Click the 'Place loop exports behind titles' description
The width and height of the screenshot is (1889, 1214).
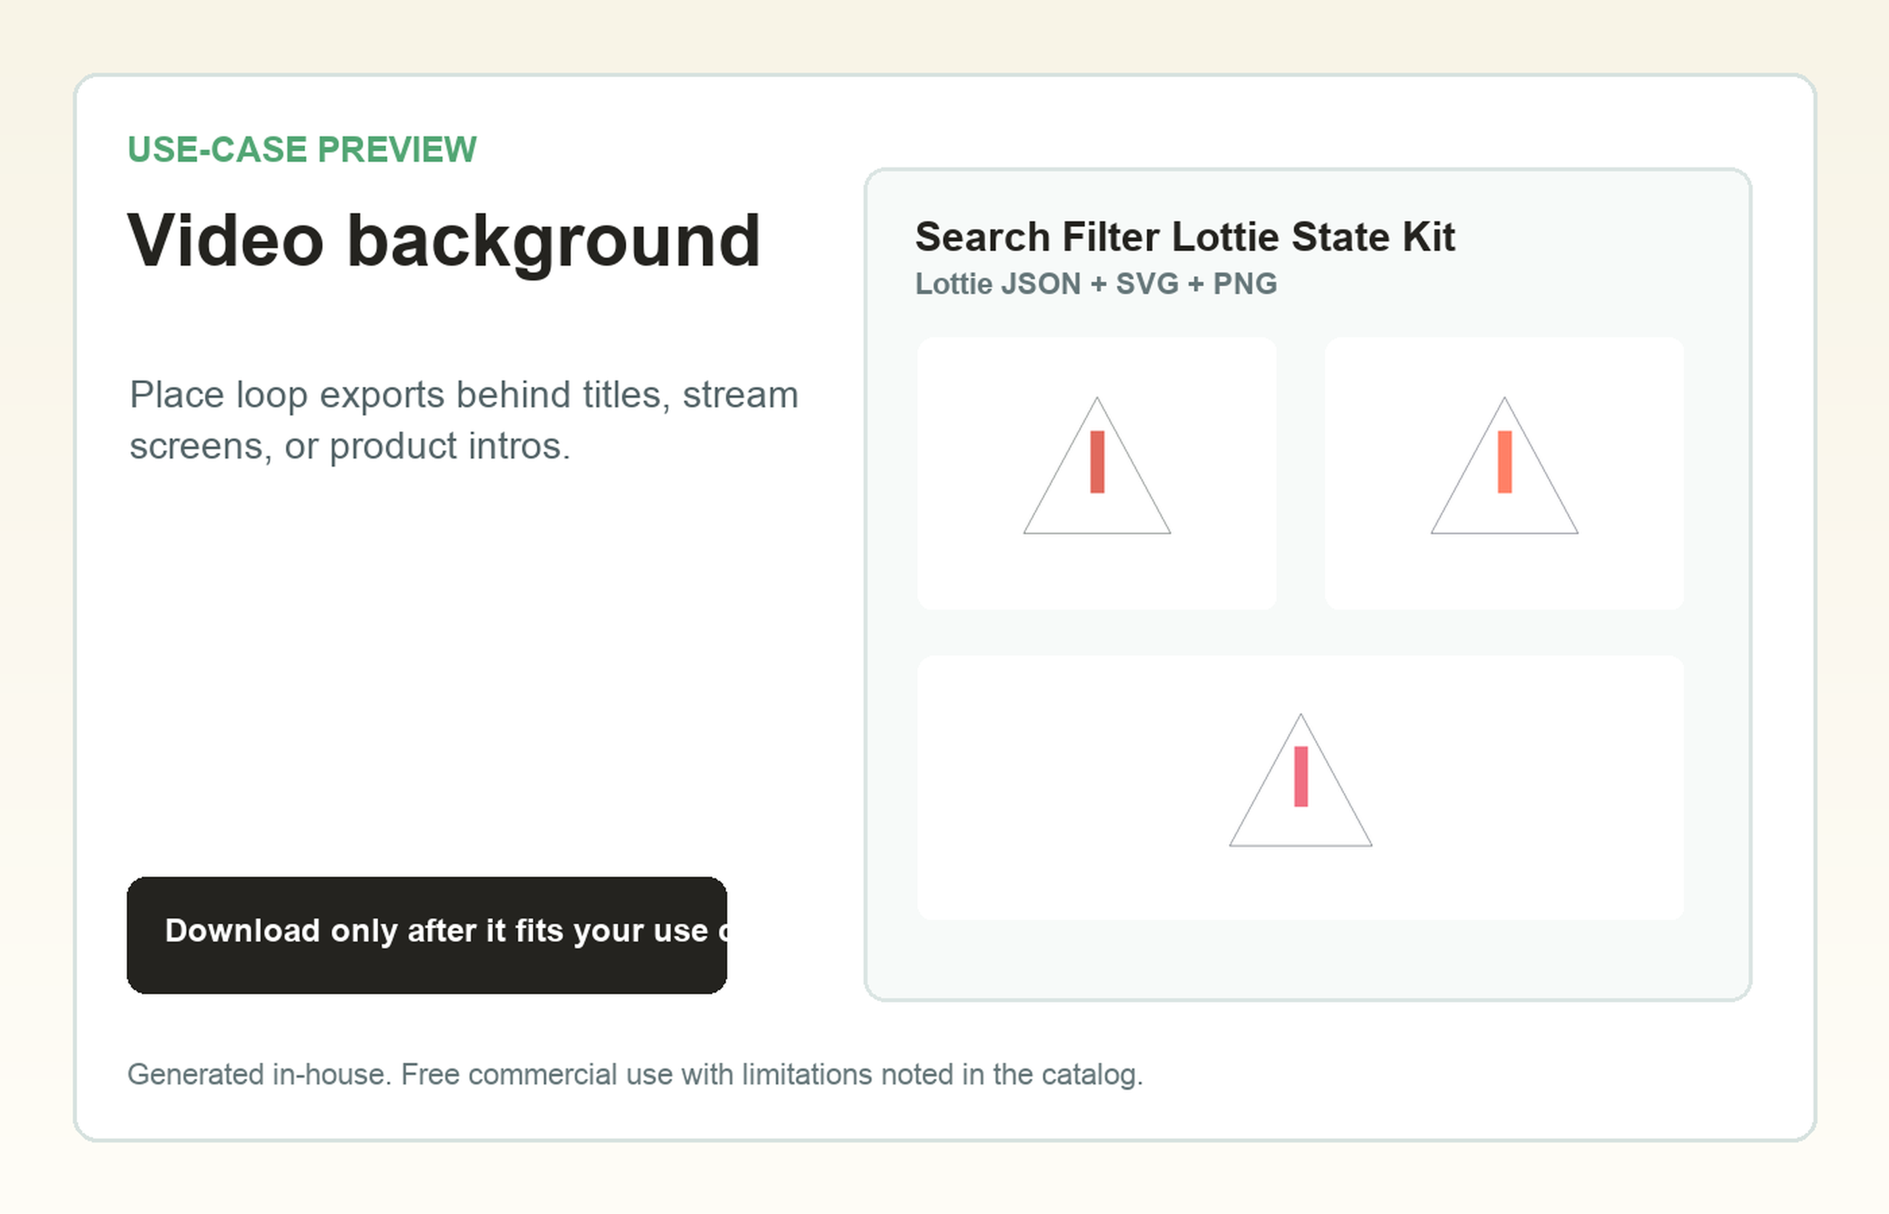pyautogui.click(x=464, y=420)
